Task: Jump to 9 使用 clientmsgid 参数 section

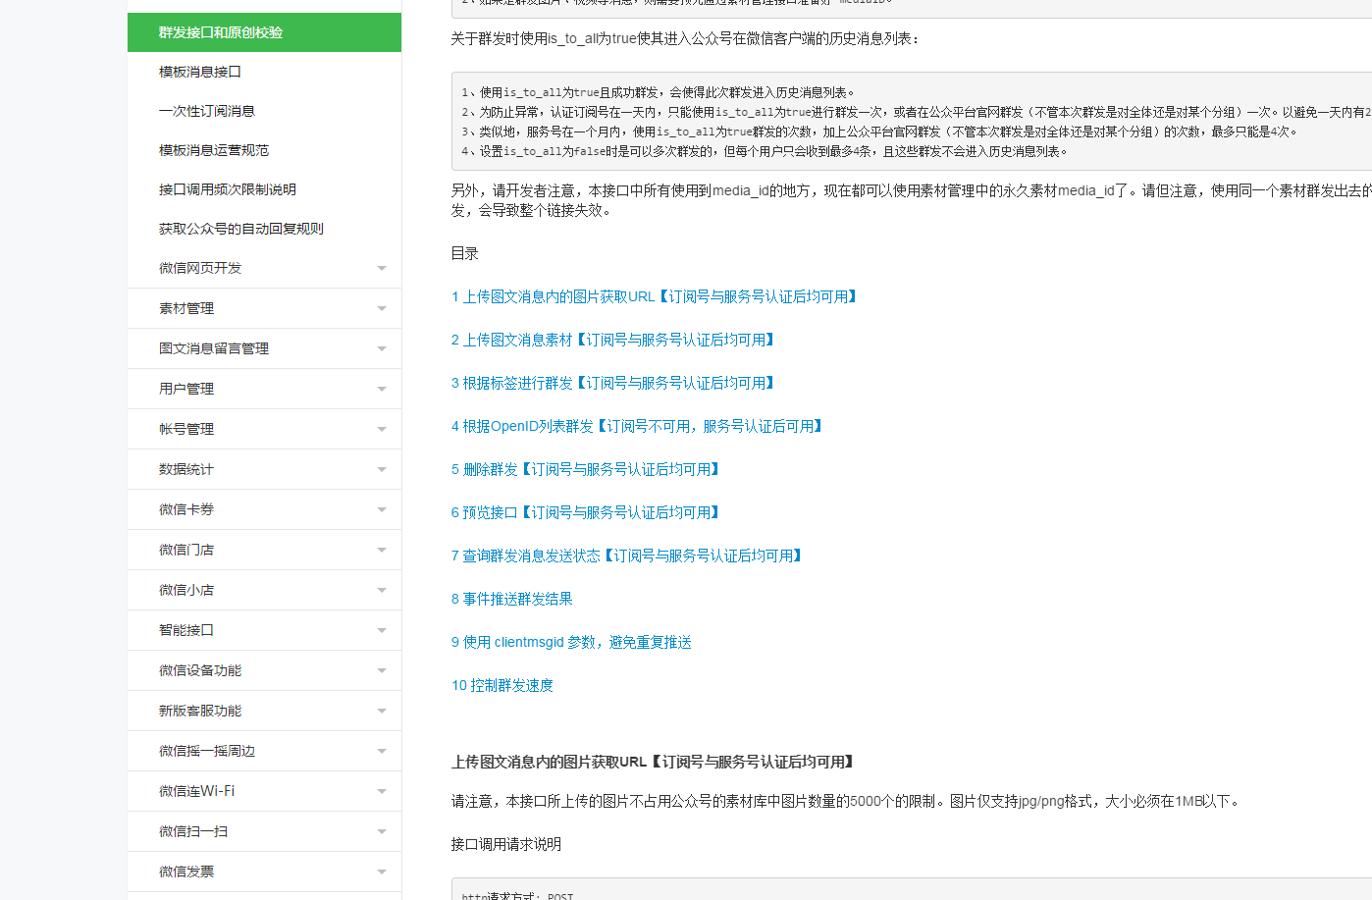Action: pos(571,642)
